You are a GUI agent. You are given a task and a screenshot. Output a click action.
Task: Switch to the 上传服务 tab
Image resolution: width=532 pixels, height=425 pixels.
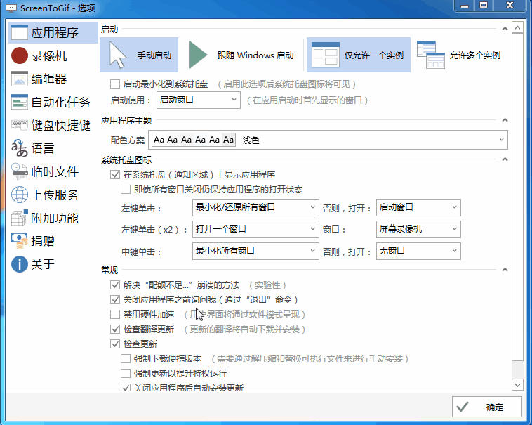pyautogui.click(x=55, y=195)
